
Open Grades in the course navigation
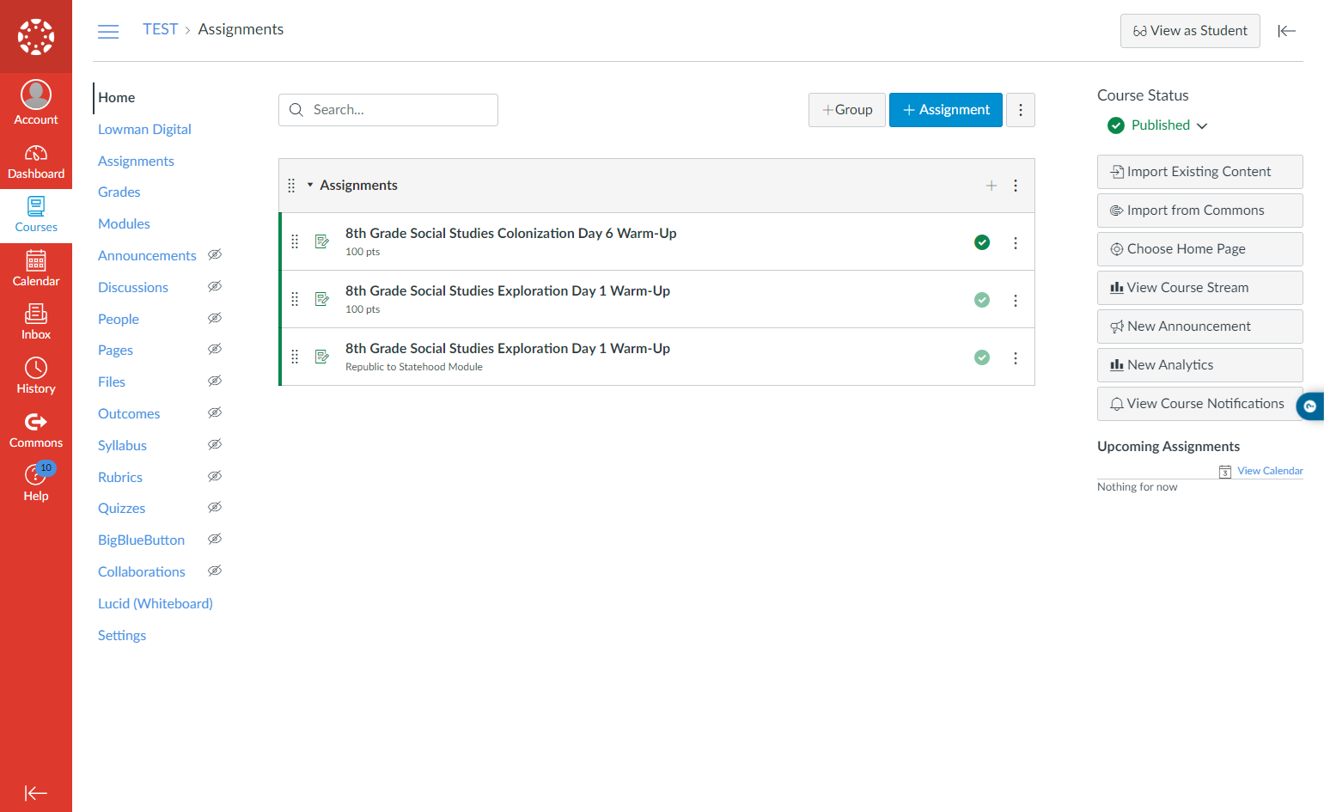pyautogui.click(x=119, y=192)
